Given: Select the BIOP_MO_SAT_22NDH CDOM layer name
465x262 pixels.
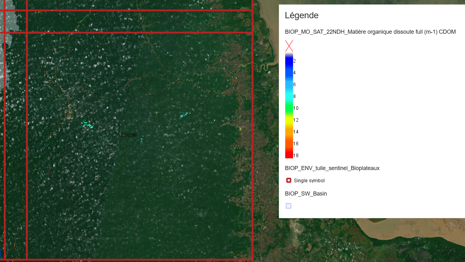Looking at the screenshot, I should [370, 32].
